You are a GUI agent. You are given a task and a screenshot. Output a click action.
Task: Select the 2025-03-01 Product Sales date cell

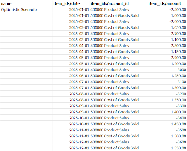(71, 34)
